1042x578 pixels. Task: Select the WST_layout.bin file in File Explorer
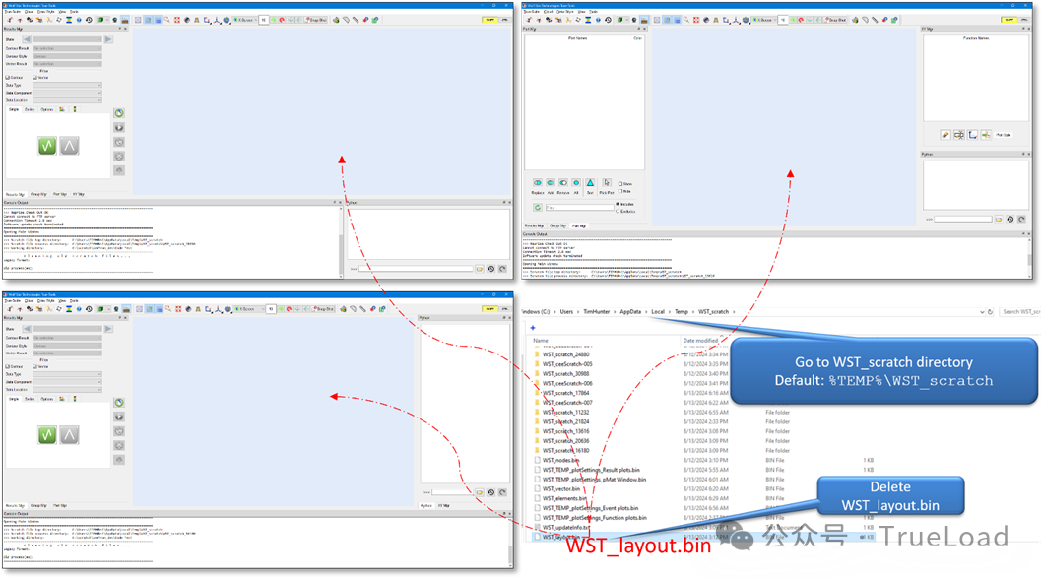pos(560,537)
